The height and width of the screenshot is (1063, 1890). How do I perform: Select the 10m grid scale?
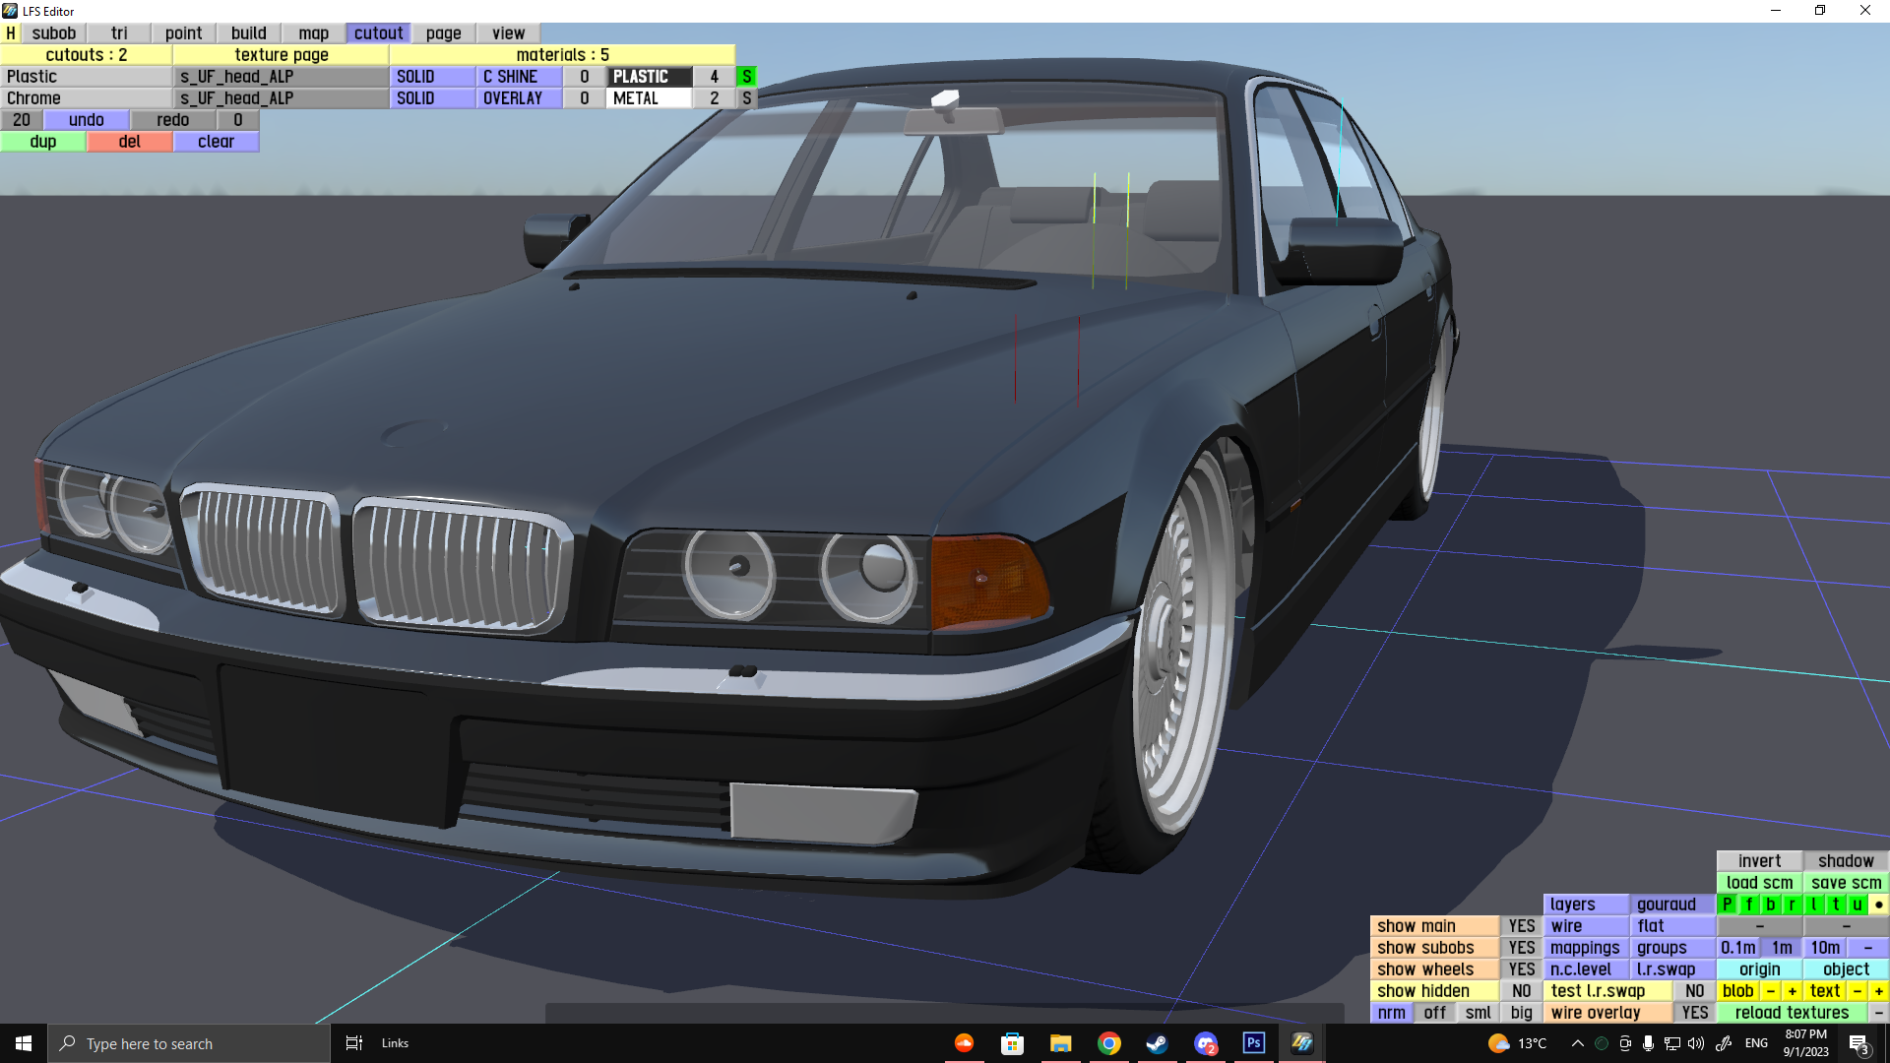tap(1825, 948)
